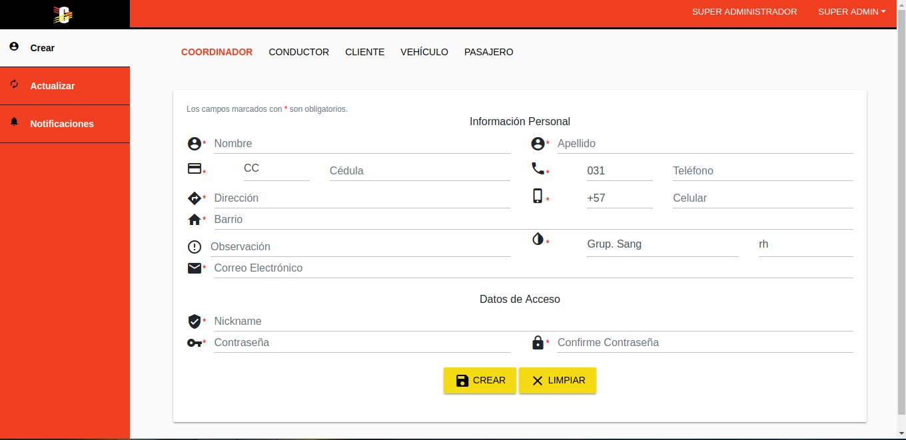This screenshot has height=440, width=906.
Task: Select Crear in the sidebar
Action: [x=65, y=48]
